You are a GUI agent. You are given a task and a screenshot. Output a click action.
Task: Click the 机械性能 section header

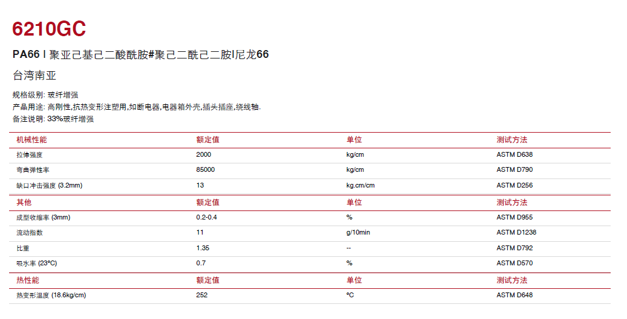pos(31,139)
